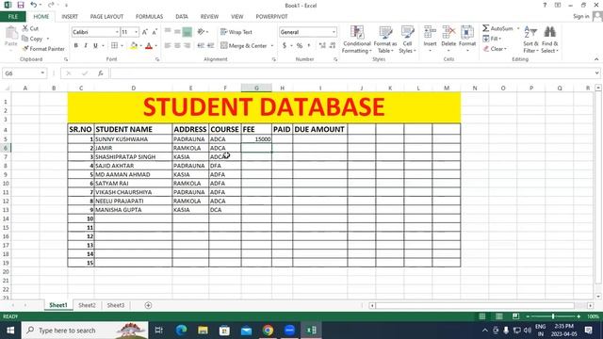Image resolution: width=603 pixels, height=339 pixels.
Task: Click the Copy button
Action: [33, 39]
